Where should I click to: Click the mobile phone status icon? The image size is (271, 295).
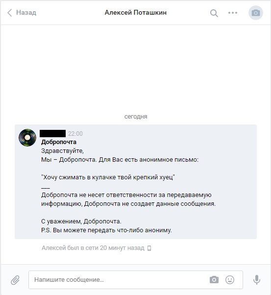coord(149,248)
